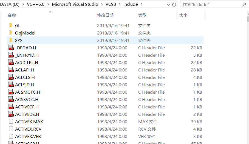Click the 39 KB size of ACTIVEX.MAK

click(196, 122)
